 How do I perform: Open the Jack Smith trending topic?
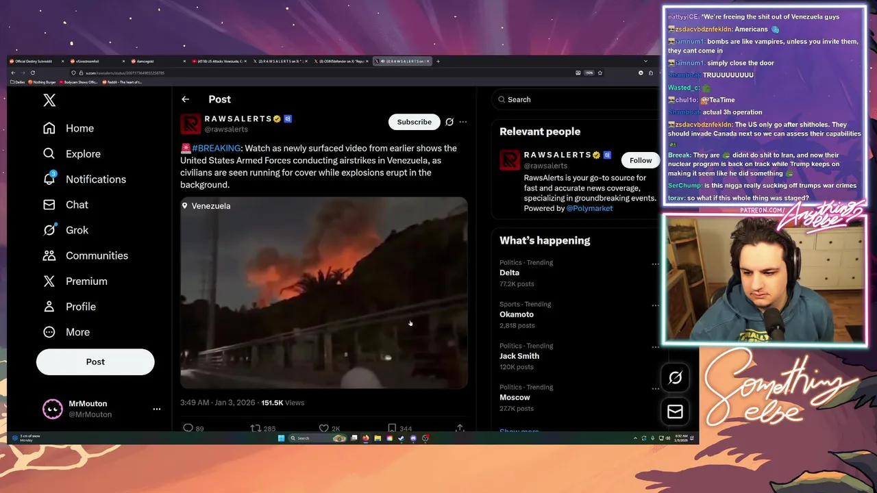click(519, 356)
